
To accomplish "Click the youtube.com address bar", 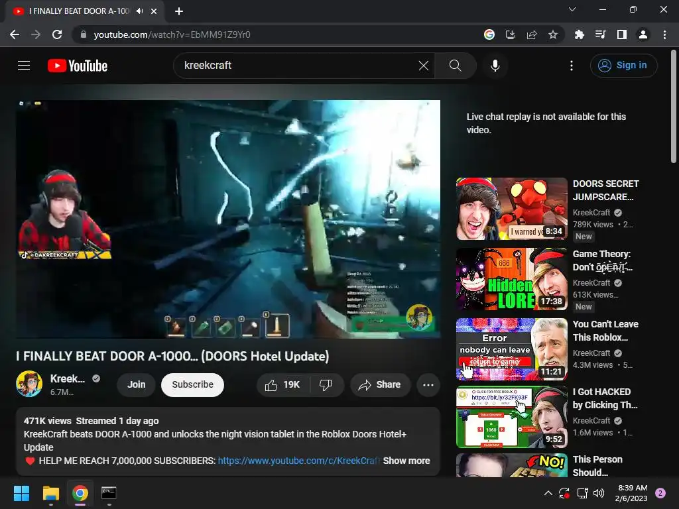I will pyautogui.click(x=277, y=34).
